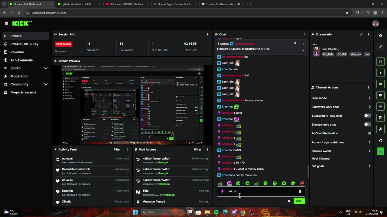The width and height of the screenshot is (387, 217).
Task: Click the green clapperboard icon in sidebar
Action: [x=380, y=151]
